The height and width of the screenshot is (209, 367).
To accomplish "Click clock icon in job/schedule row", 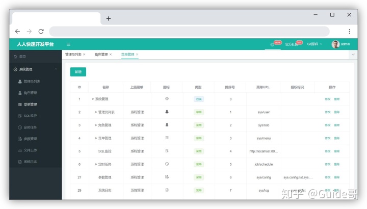I will point(167,164).
